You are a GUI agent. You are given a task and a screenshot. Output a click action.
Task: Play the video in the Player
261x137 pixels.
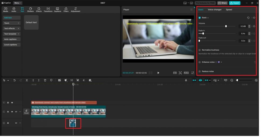click(x=158, y=73)
